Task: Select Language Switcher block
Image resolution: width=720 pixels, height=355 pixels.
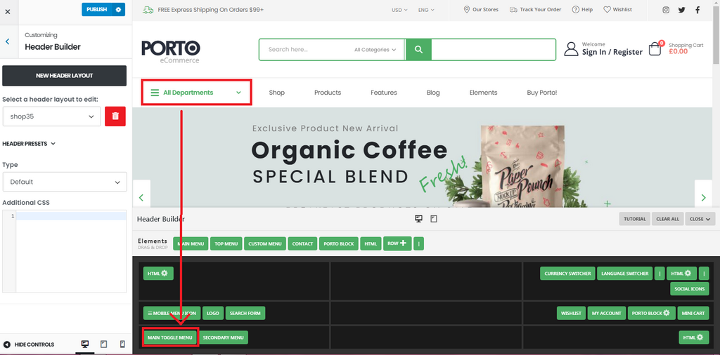Action: point(625,274)
